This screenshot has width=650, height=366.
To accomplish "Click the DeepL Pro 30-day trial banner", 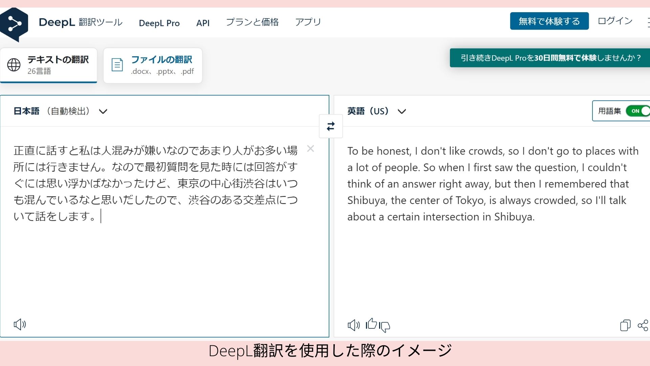I will tap(550, 58).
